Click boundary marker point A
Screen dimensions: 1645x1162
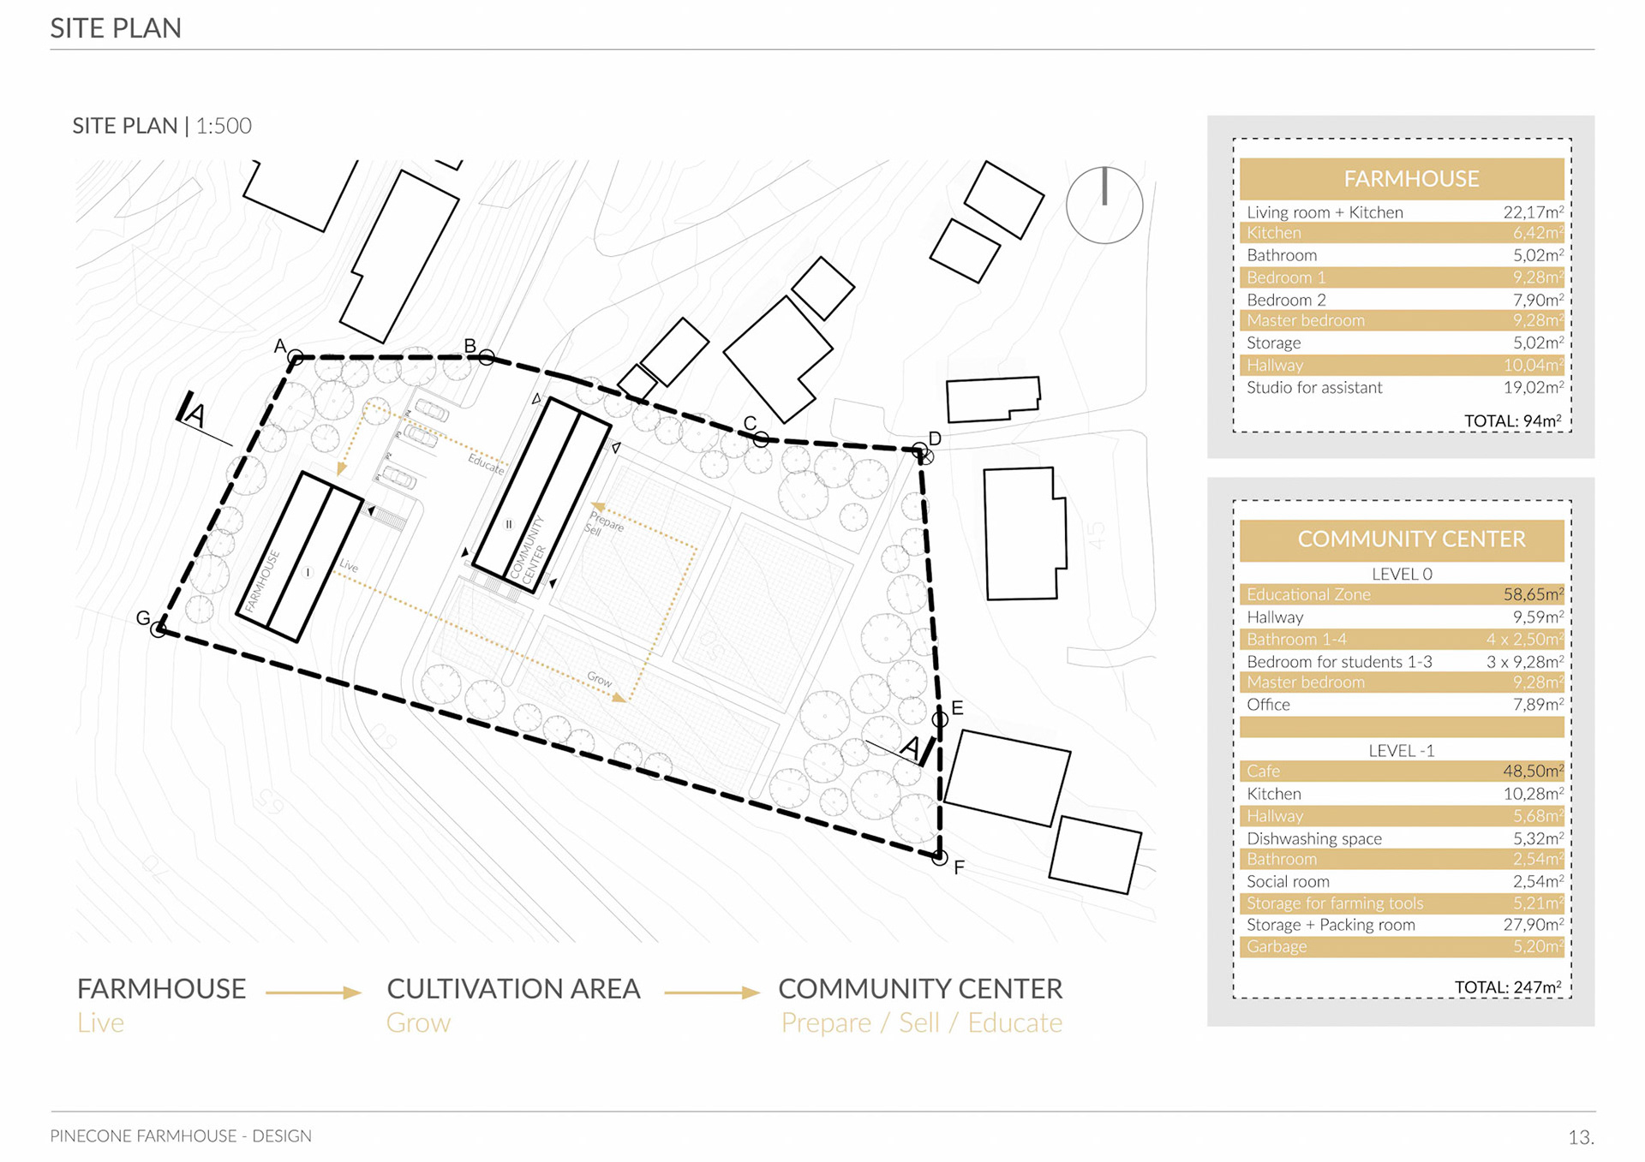(296, 357)
